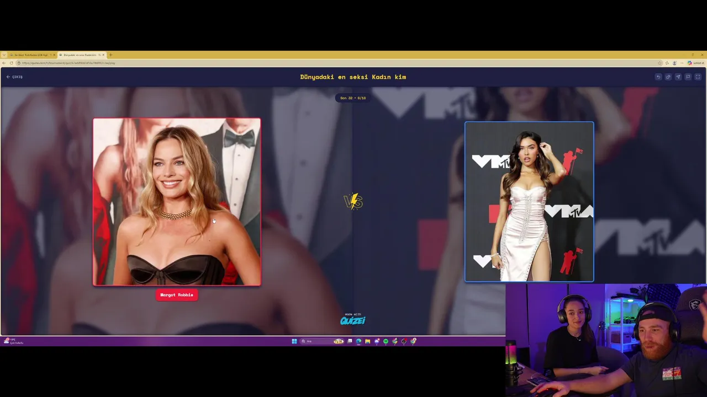Open File Explorer from the taskbar
707x397 pixels.
tap(368, 341)
